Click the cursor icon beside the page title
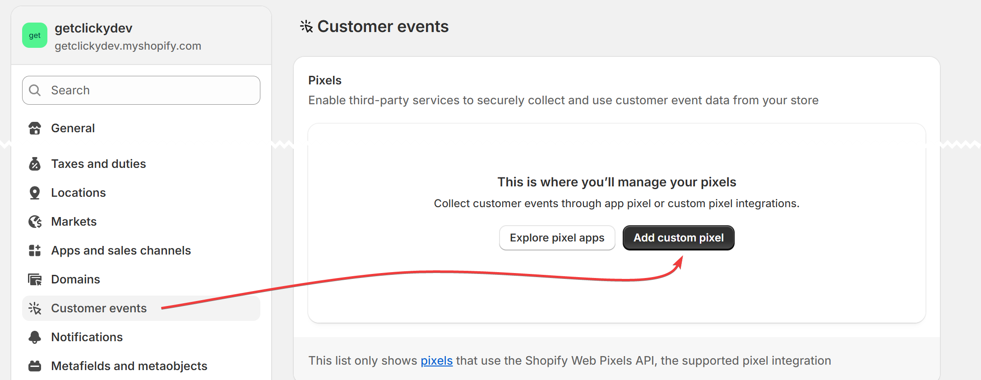 click(306, 27)
